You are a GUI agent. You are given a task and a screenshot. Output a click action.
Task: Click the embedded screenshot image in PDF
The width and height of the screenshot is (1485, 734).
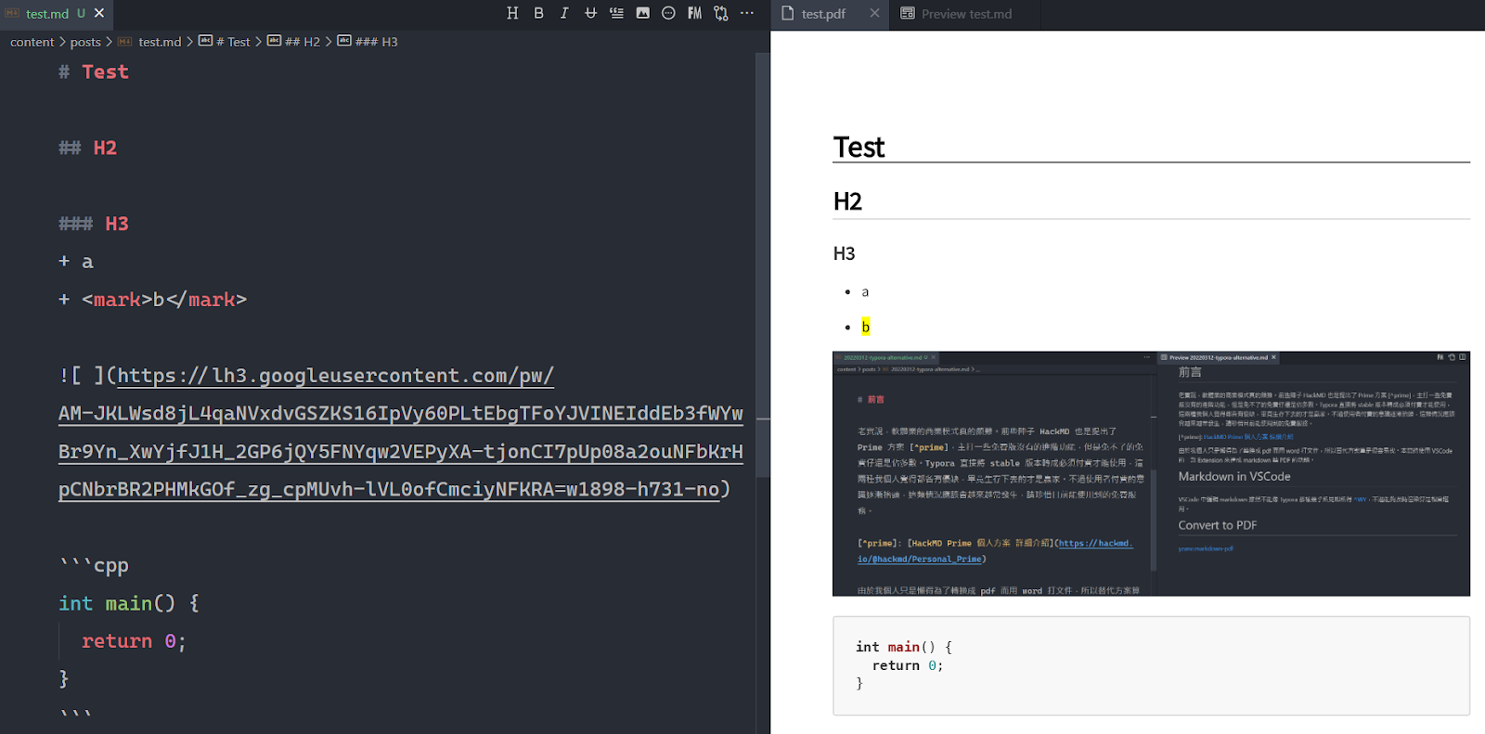1151,473
